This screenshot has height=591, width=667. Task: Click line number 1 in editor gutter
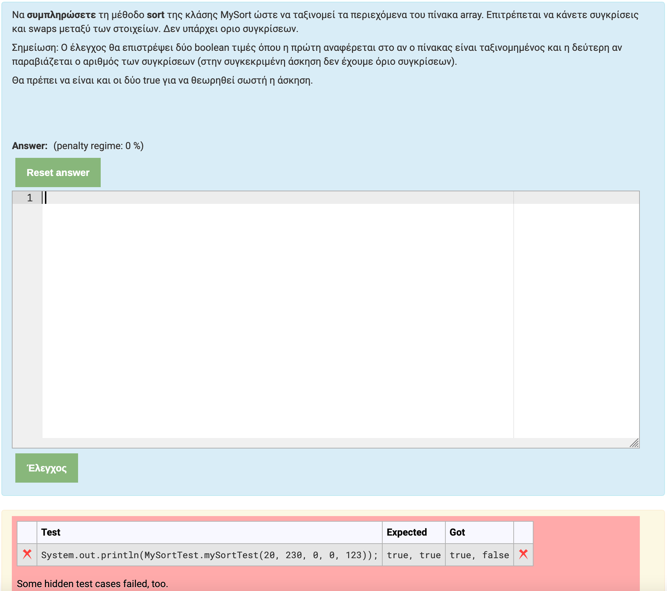pos(30,198)
